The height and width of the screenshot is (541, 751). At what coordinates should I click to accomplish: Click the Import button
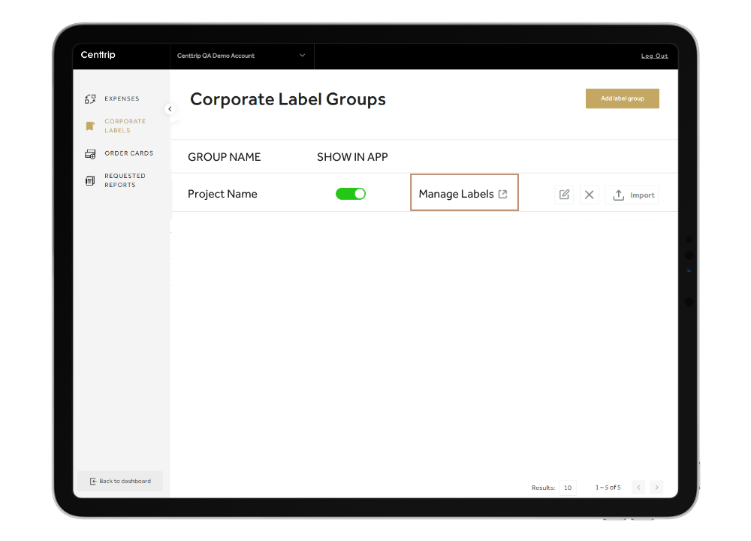(632, 195)
